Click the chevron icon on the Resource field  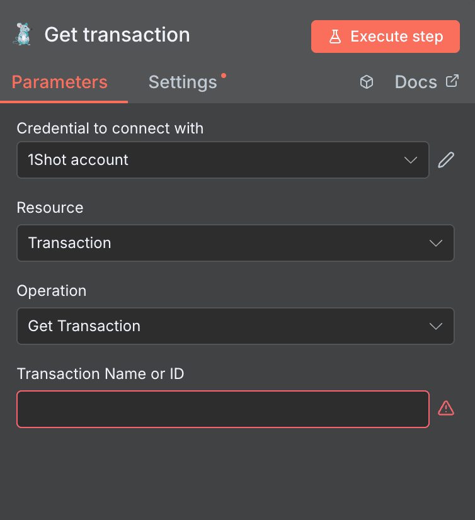pos(436,243)
